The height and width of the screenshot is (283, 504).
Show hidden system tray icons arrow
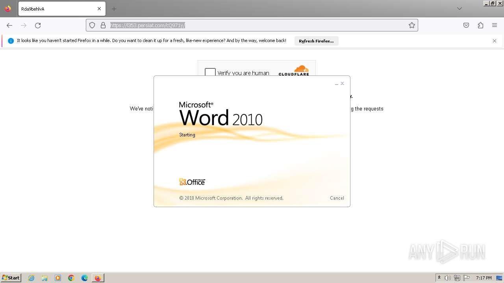[439, 278]
